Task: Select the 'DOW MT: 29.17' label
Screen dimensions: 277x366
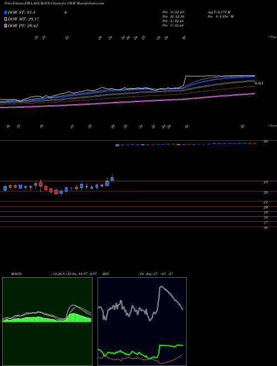Action: pos(23,19)
